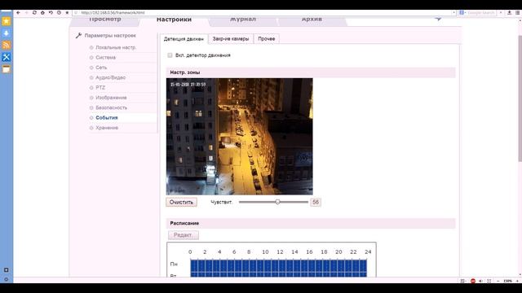Click the browser back arrow
The width and height of the screenshot is (522, 293).
tap(18, 13)
